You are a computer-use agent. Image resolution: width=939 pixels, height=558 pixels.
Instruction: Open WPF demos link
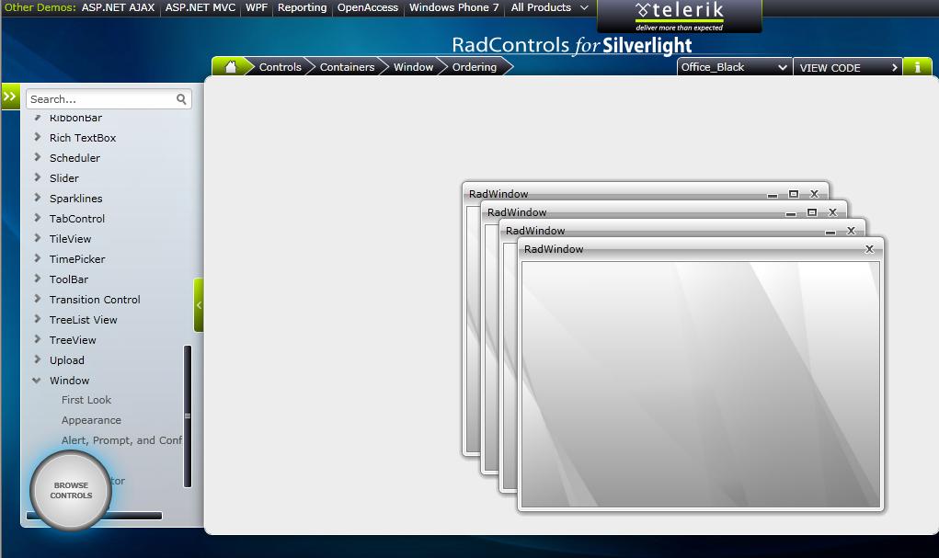pos(257,7)
